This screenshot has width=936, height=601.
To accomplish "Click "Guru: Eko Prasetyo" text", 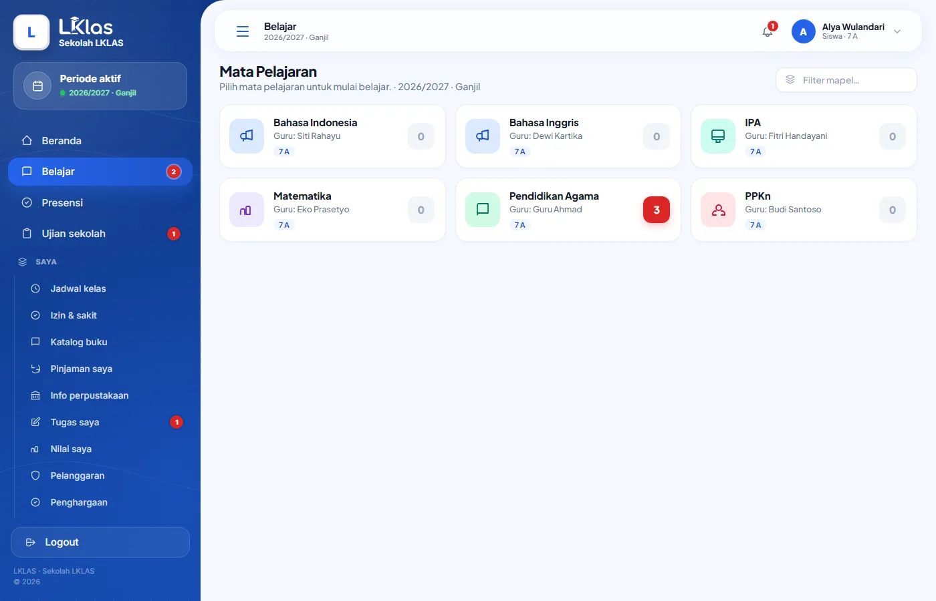I will 312,210.
